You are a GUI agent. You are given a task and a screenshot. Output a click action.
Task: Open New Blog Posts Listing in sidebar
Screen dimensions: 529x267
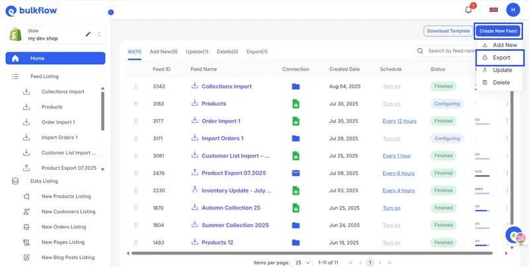tap(68, 257)
